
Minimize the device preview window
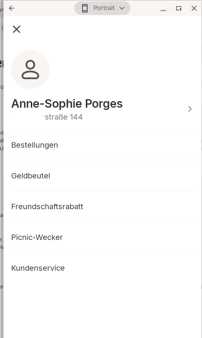pyautogui.click(x=164, y=8)
